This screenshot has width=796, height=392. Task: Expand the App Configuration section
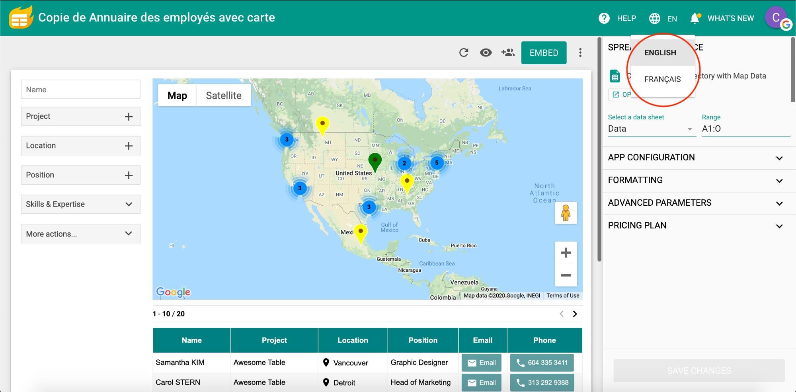click(699, 158)
